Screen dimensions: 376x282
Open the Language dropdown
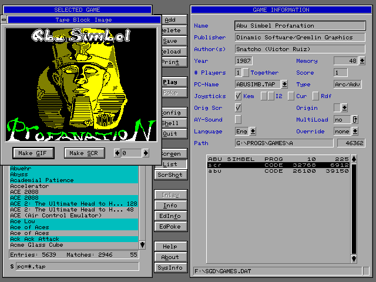pos(253,132)
